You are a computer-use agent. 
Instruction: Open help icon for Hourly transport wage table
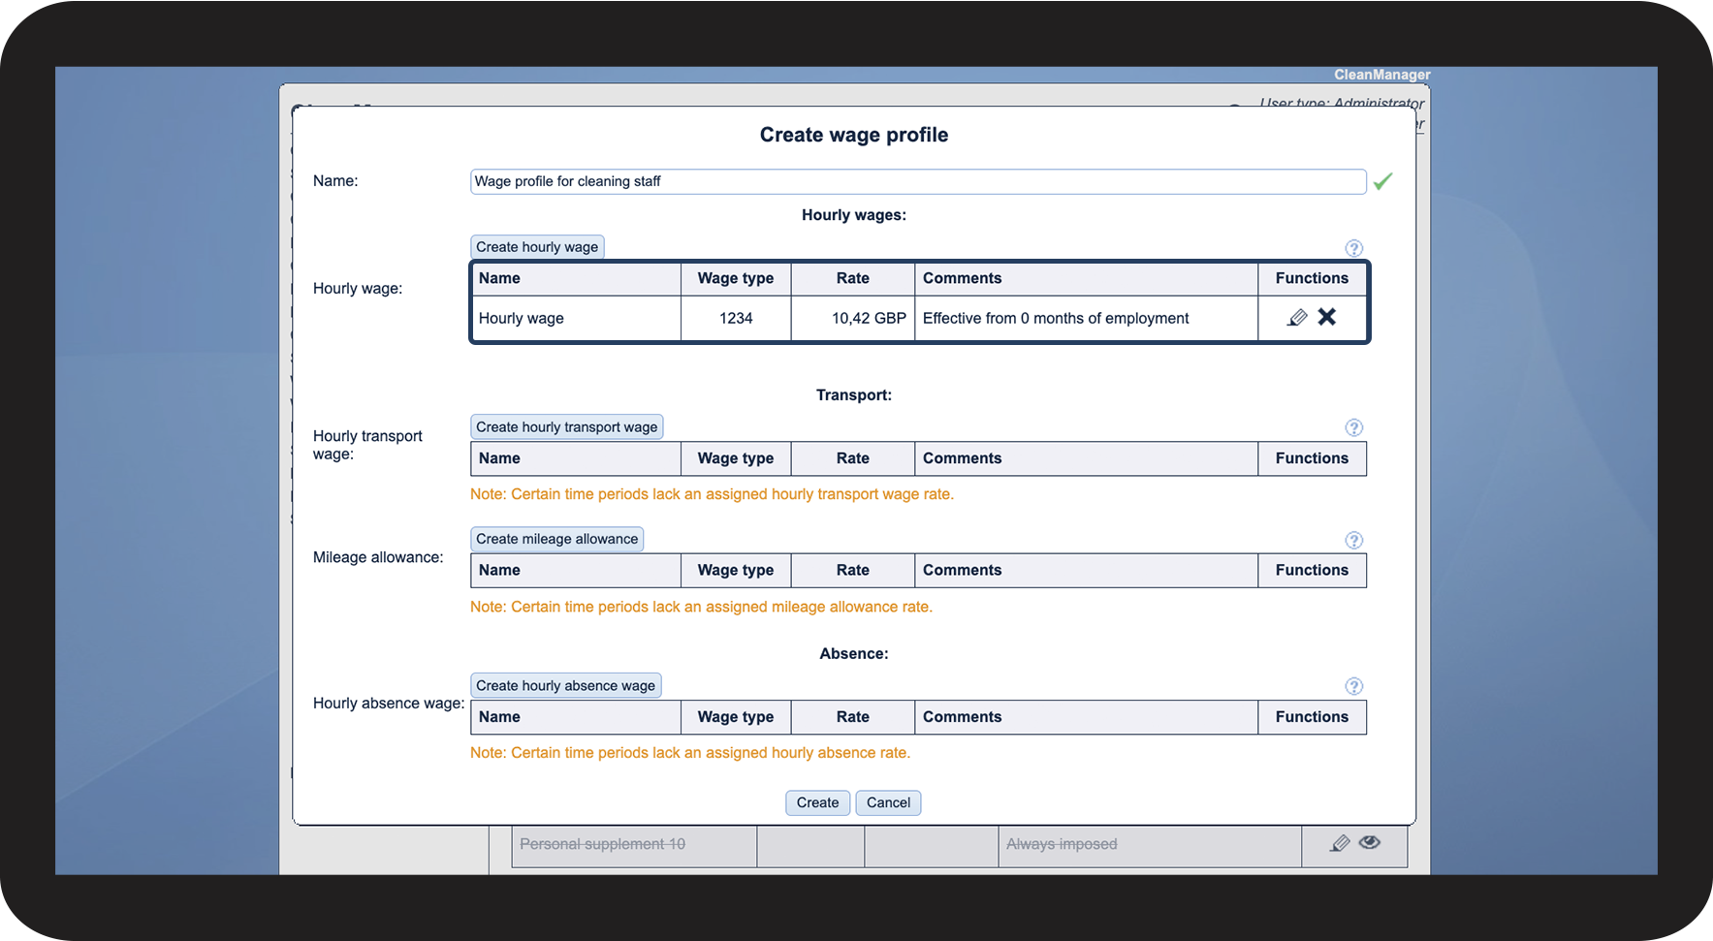pos(1354,427)
